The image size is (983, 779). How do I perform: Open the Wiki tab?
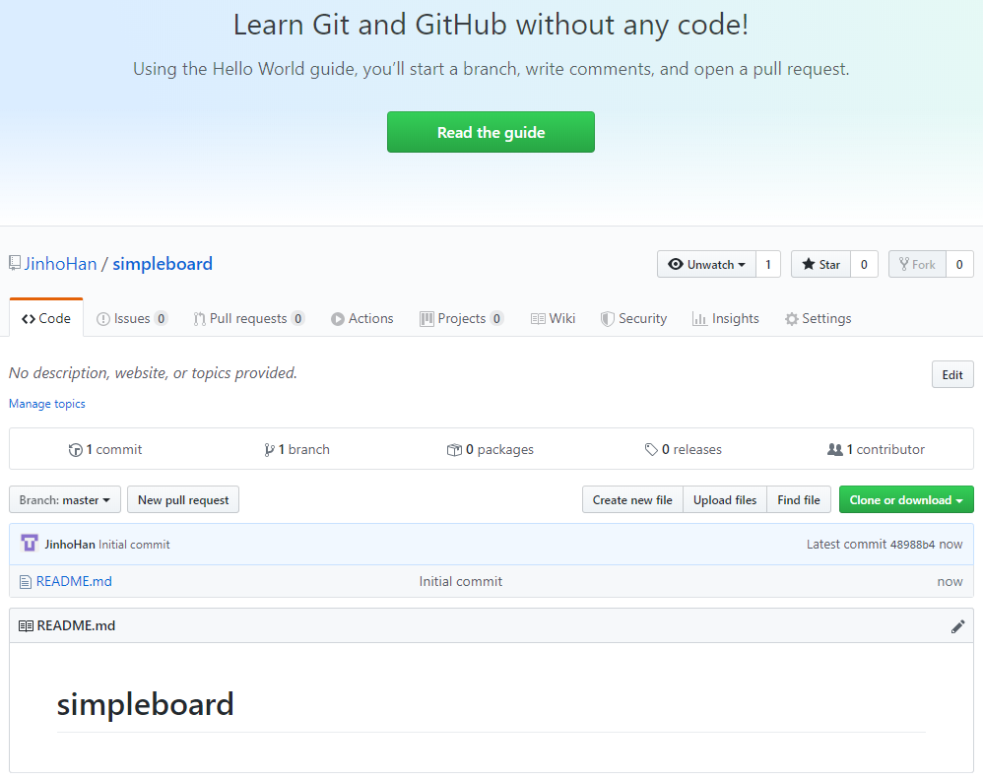pos(553,318)
